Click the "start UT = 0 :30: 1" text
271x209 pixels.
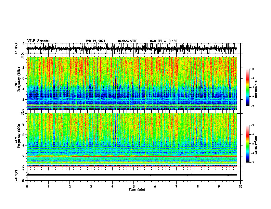pyautogui.click(x=165, y=41)
